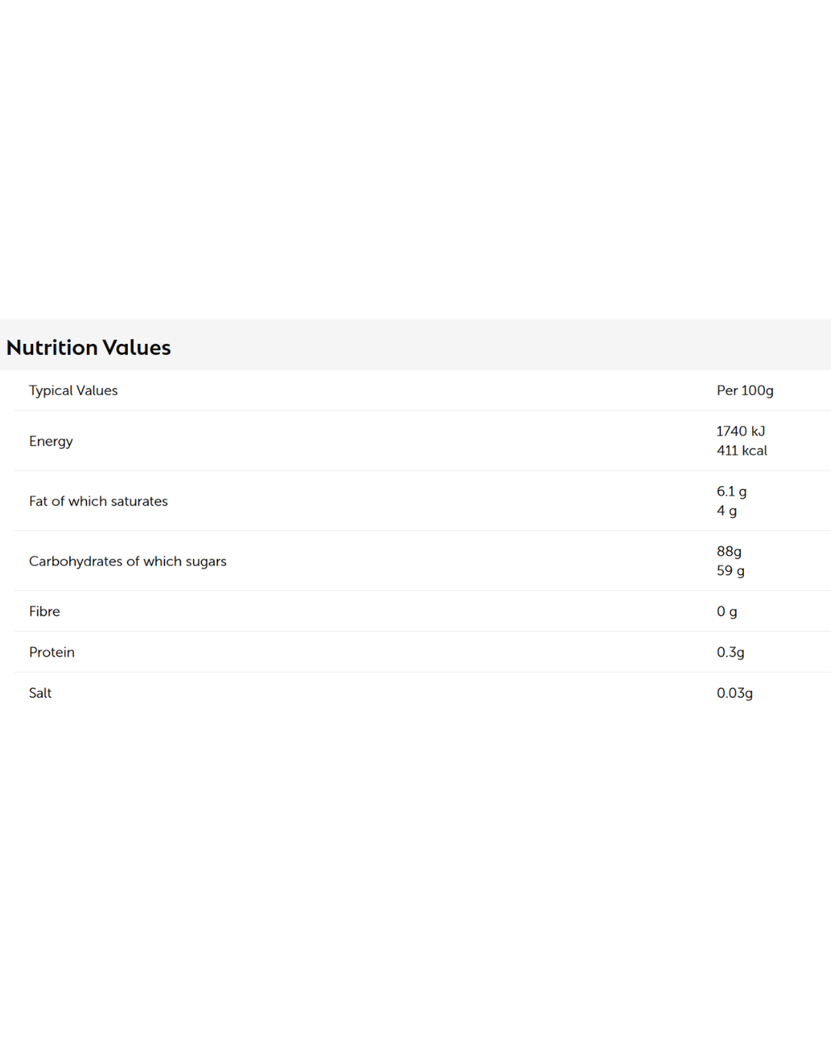Click the 59 g sugars value

[x=730, y=570]
